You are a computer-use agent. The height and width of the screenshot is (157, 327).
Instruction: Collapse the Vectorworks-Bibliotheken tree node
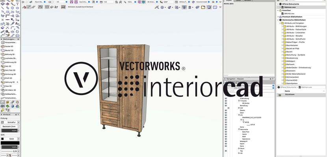[x=278, y=20]
